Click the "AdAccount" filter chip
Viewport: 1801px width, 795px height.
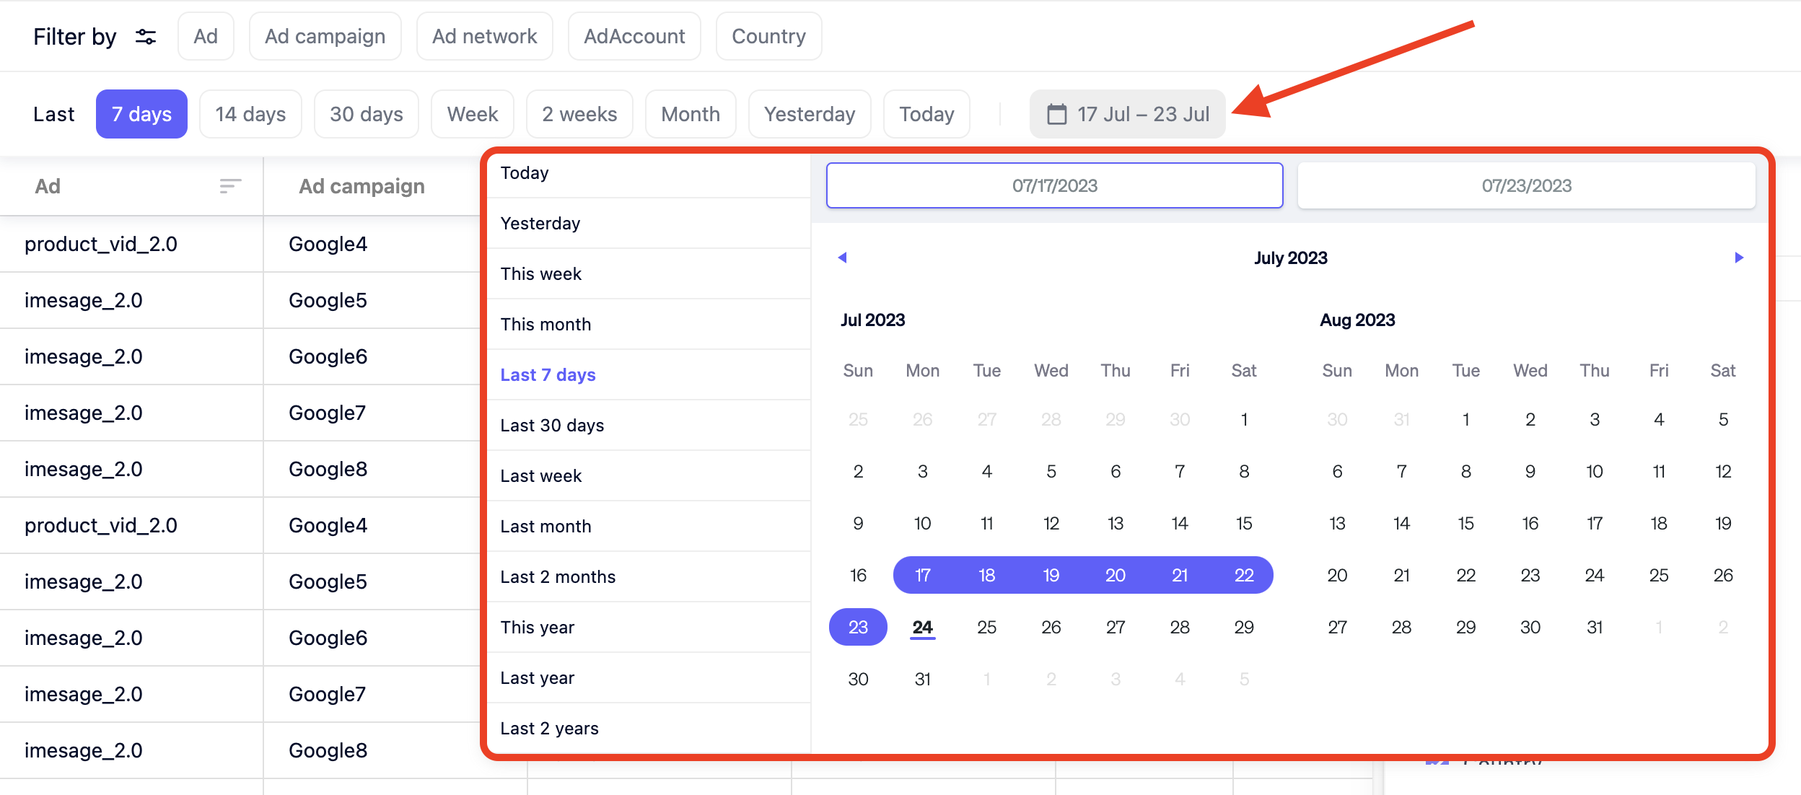[x=634, y=36]
